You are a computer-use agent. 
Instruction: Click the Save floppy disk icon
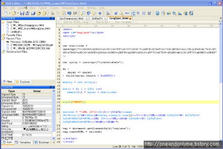point(22,13)
